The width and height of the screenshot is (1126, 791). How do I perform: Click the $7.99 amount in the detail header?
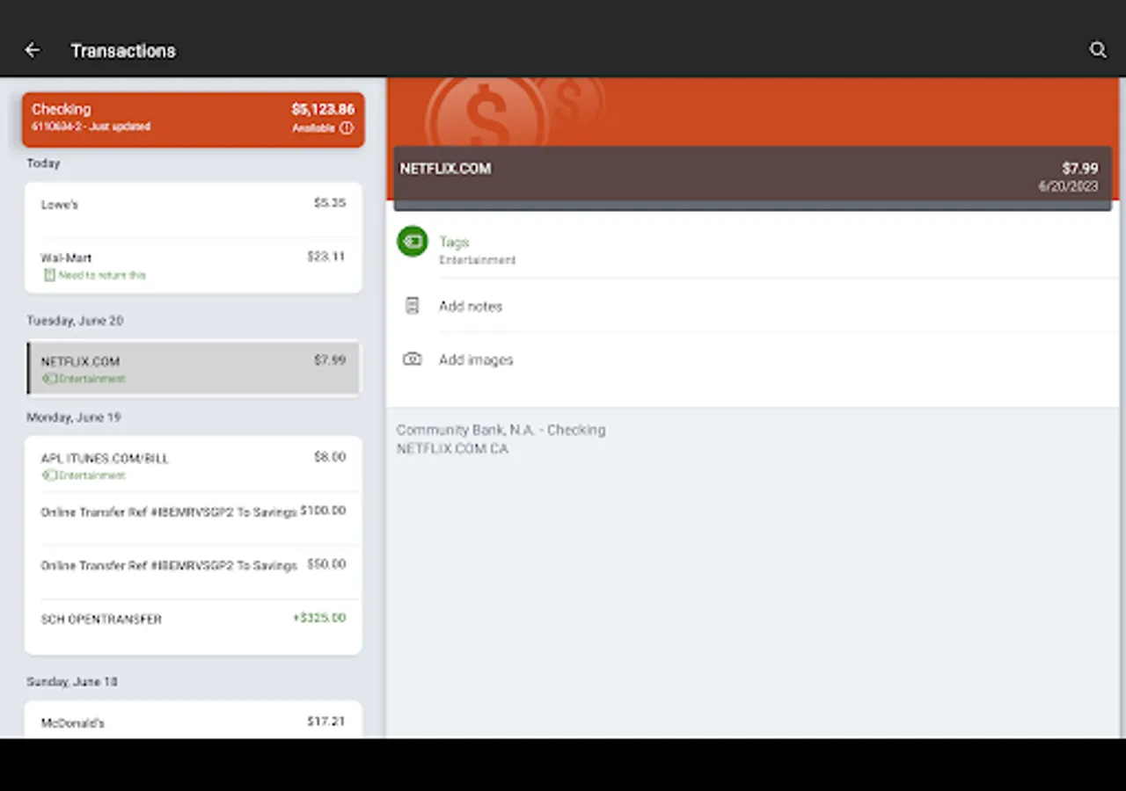click(1079, 169)
